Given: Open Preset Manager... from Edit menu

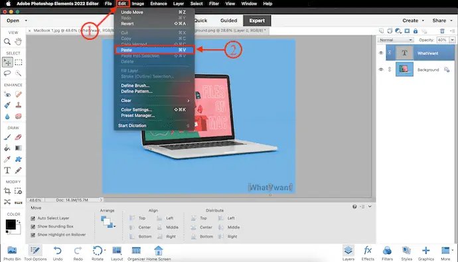Looking at the screenshot, I should tap(155, 115).
